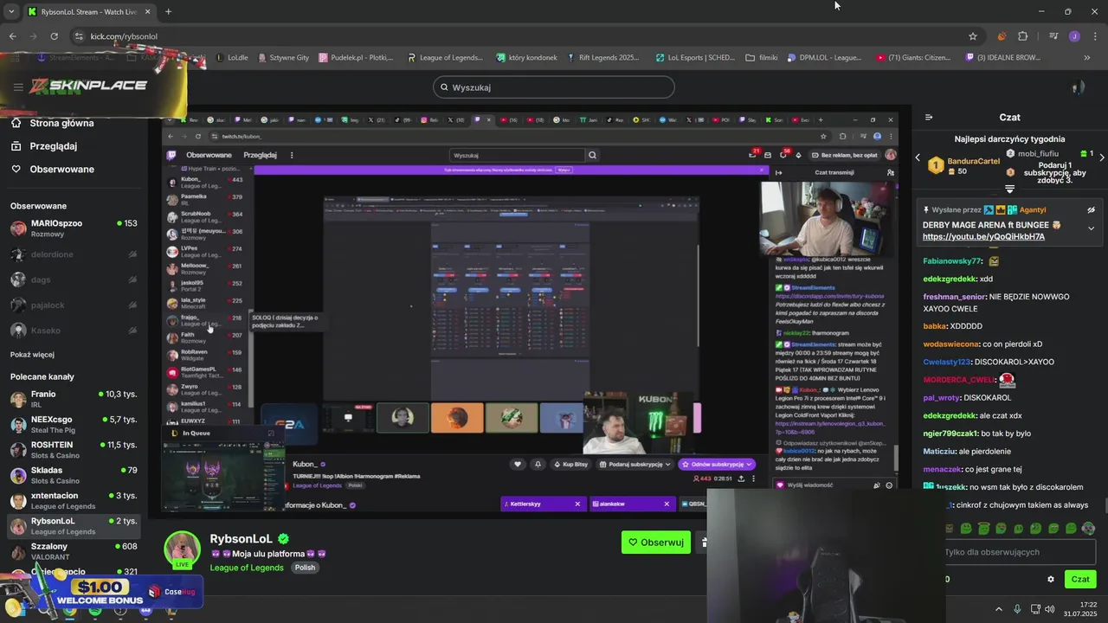Screen dimensions: 1108x623
Task: Click wodaswiecona username in chat
Action: tap(951, 344)
